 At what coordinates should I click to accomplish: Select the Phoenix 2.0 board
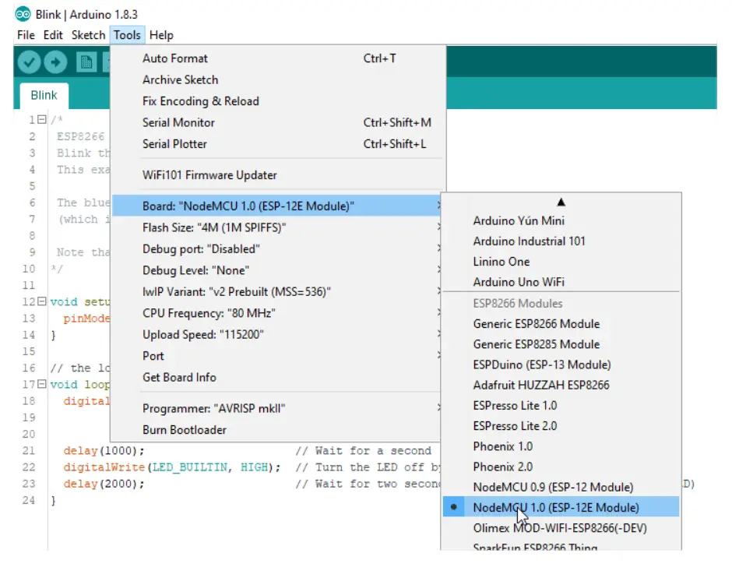tap(561, 467)
